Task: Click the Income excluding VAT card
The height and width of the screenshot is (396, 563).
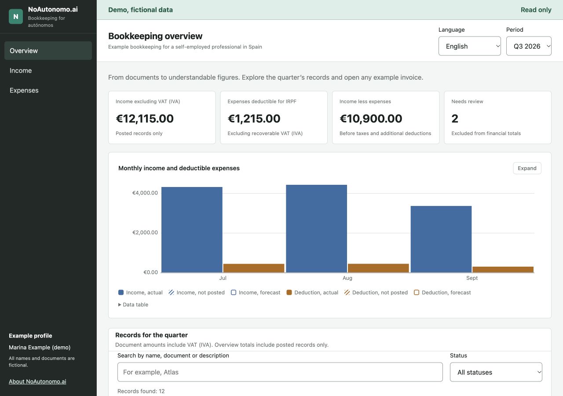Action: click(x=162, y=117)
